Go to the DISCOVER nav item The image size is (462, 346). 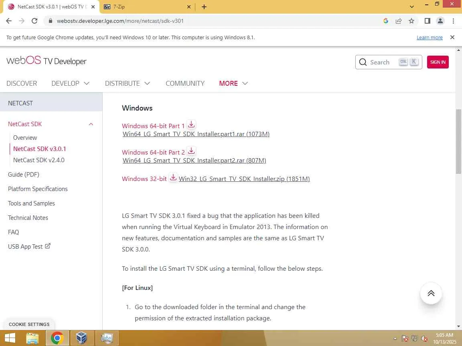[22, 83]
